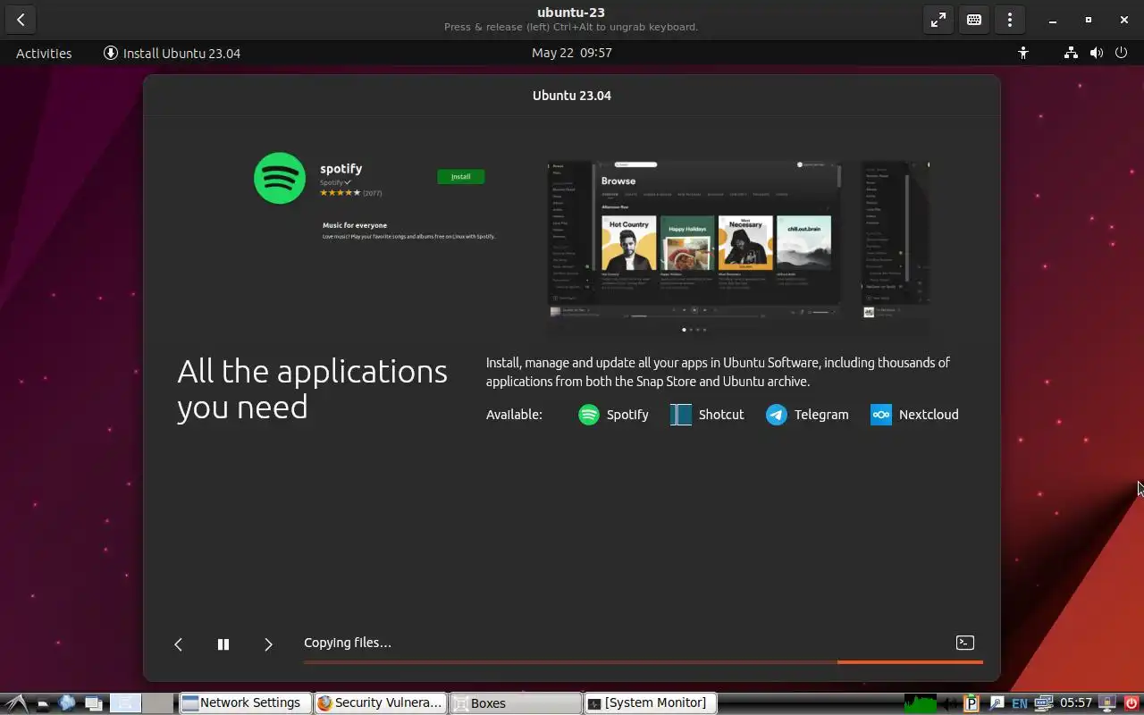Open the accessibility menu in the top bar
This screenshot has height=715, width=1144.
pyautogui.click(x=1023, y=53)
